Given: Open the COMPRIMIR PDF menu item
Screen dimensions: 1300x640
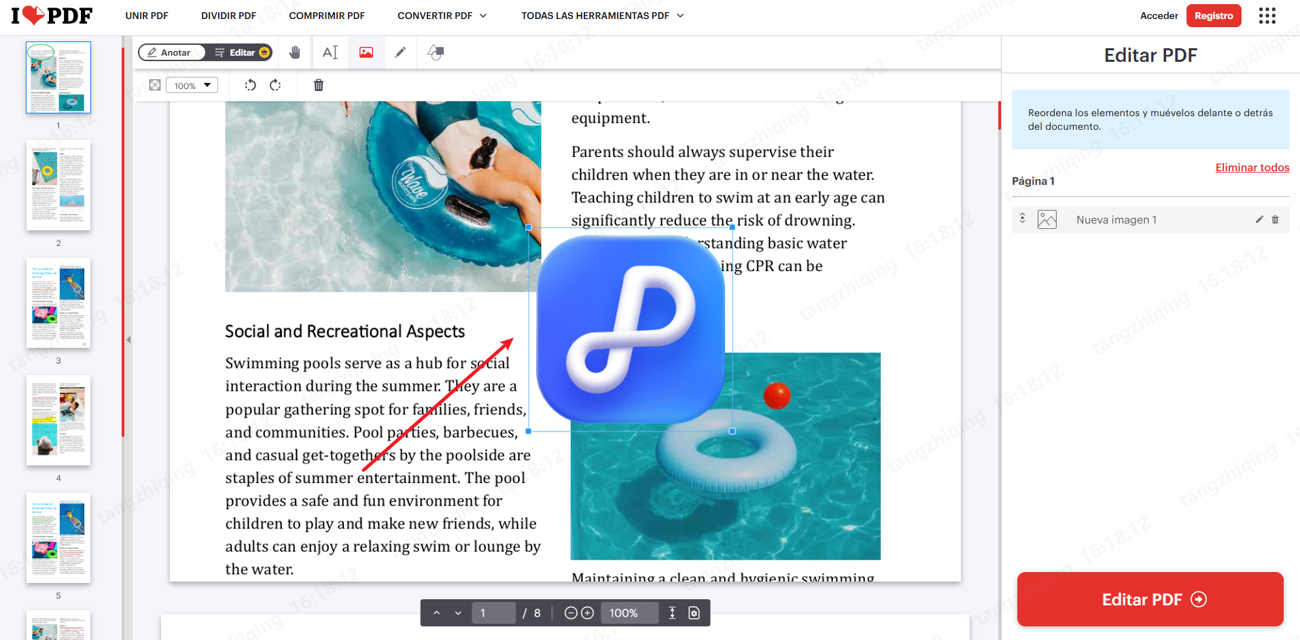Looking at the screenshot, I should click(327, 16).
